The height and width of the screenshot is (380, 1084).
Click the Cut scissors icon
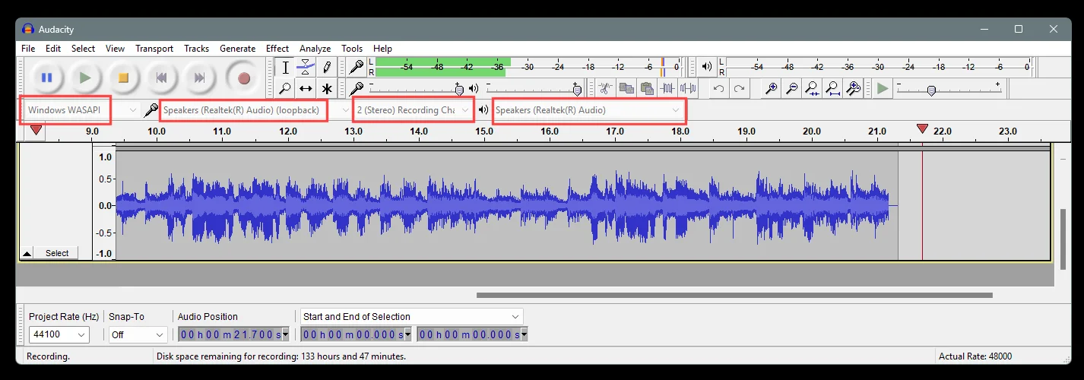[x=605, y=89]
